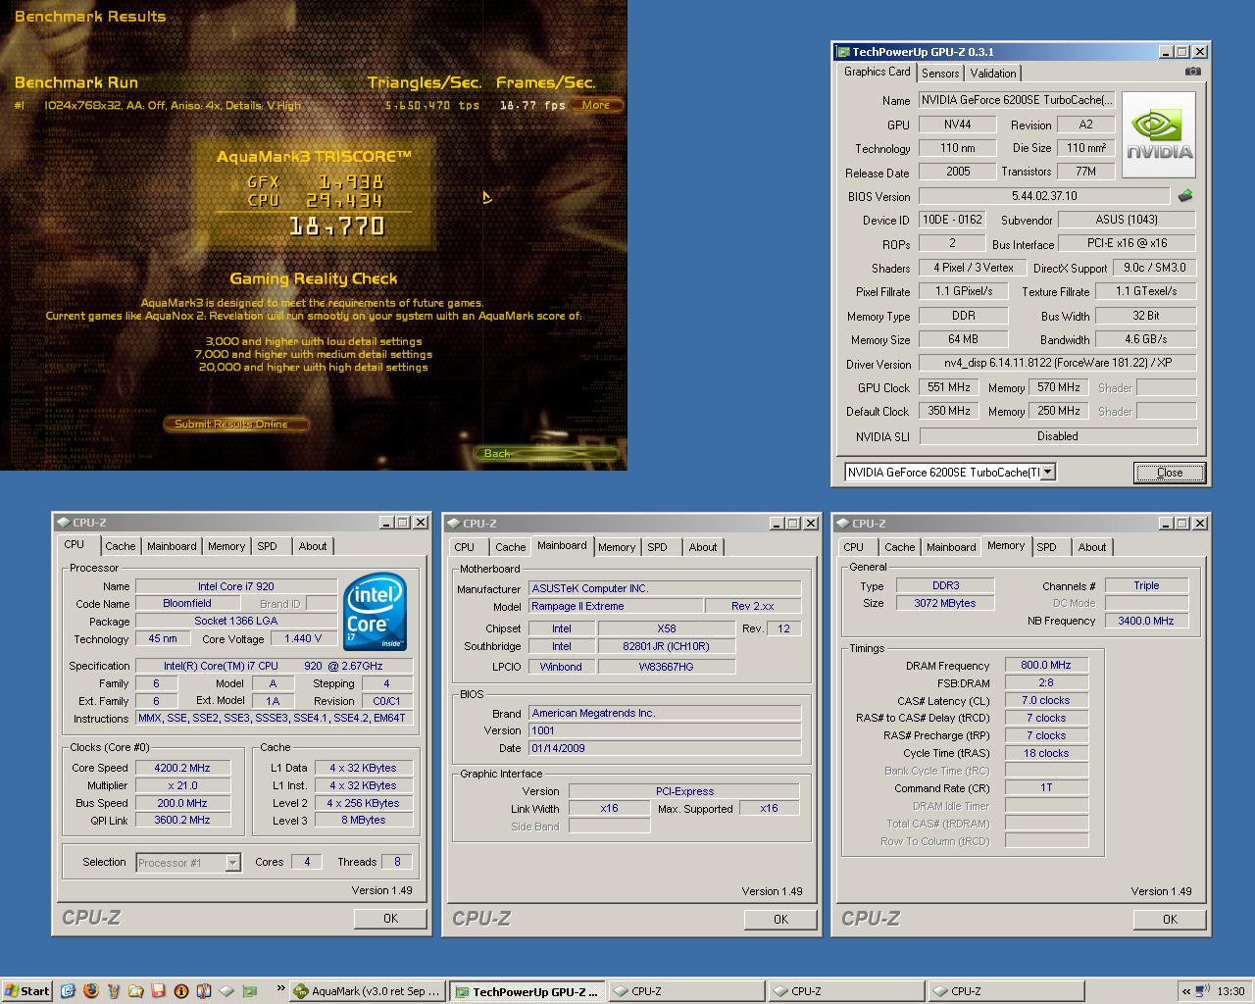Click Close in the GPU-Z window

(x=1170, y=473)
